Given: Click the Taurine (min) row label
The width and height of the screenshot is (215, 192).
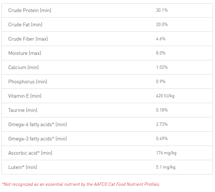Looking at the screenshot, I should [23, 110].
